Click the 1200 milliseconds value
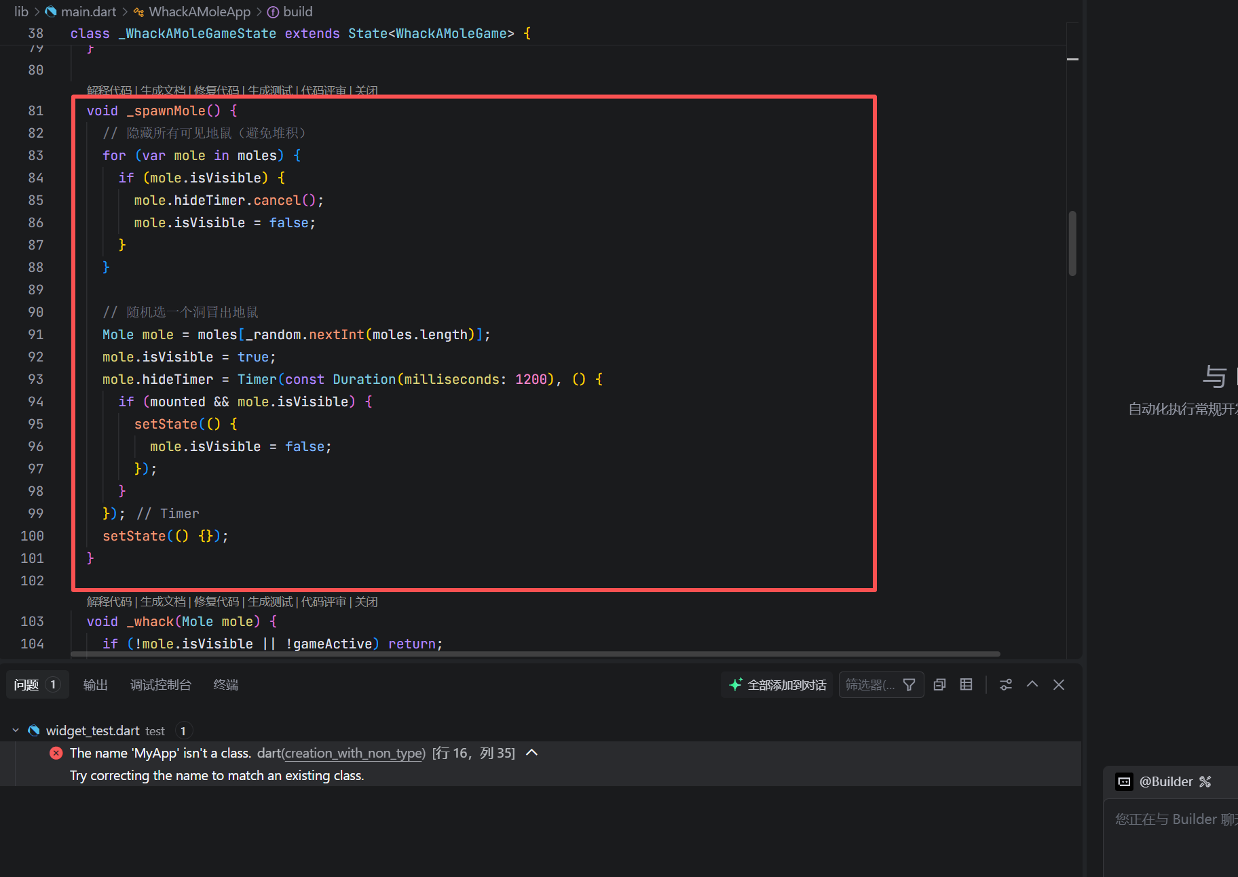The image size is (1238, 877). (531, 379)
